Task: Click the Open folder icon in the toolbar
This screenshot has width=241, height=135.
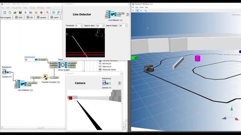Action: (x=15, y=12)
